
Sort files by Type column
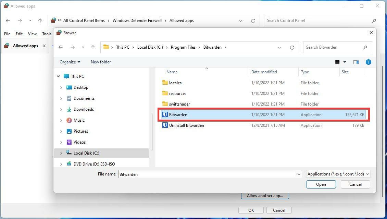[x=305, y=72]
